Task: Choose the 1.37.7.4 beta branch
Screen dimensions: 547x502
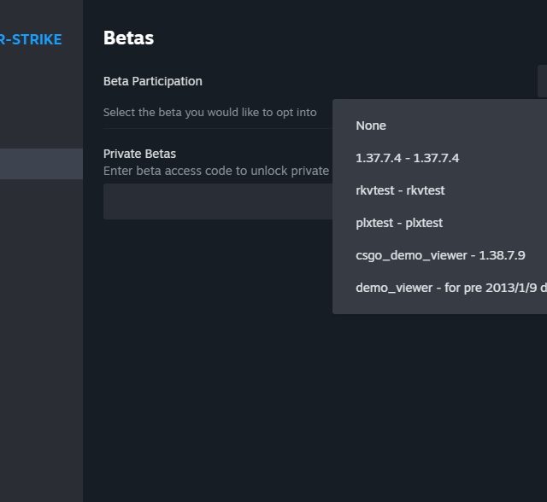Action: (x=407, y=158)
